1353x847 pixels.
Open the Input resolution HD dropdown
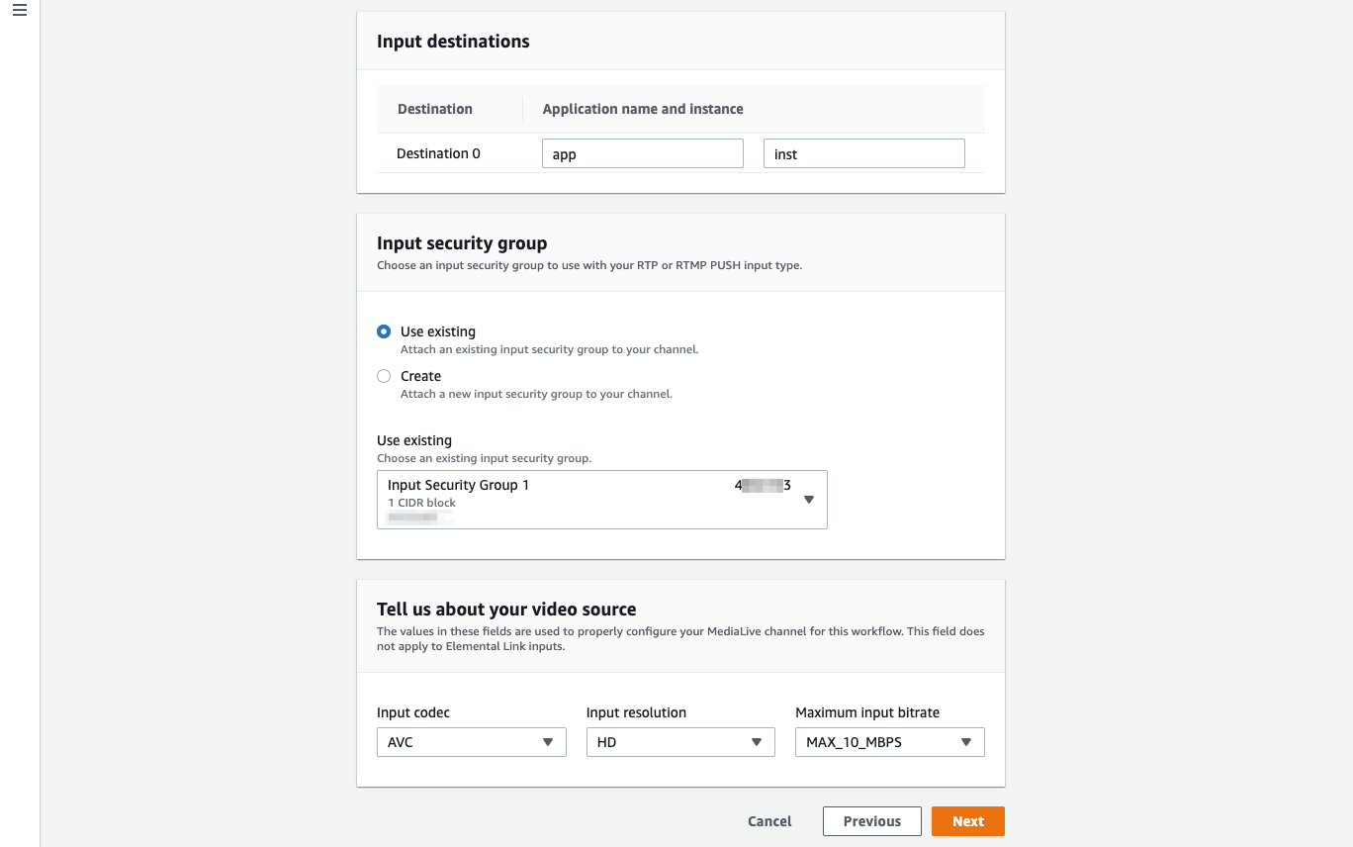tap(680, 742)
